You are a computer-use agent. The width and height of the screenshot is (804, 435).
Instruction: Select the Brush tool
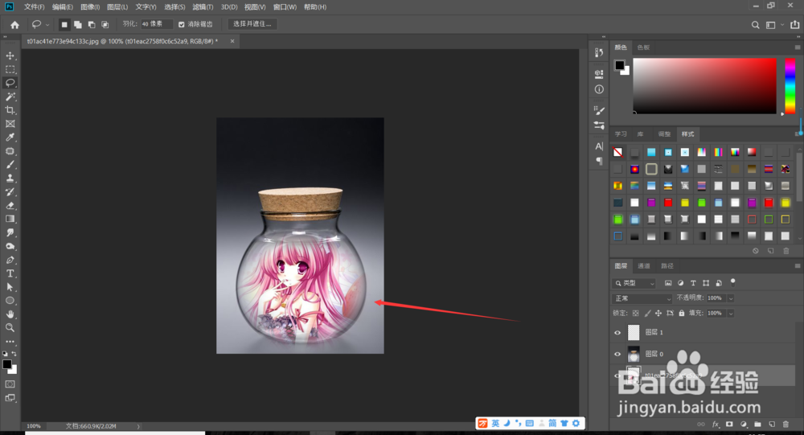[10, 165]
